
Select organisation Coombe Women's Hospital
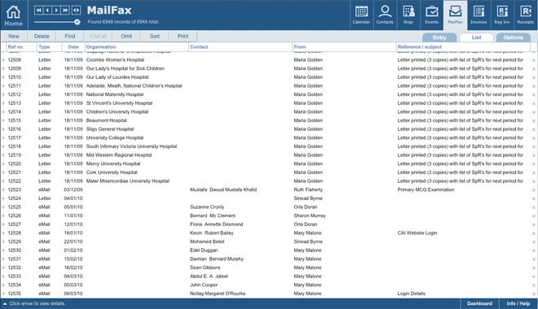(115, 60)
